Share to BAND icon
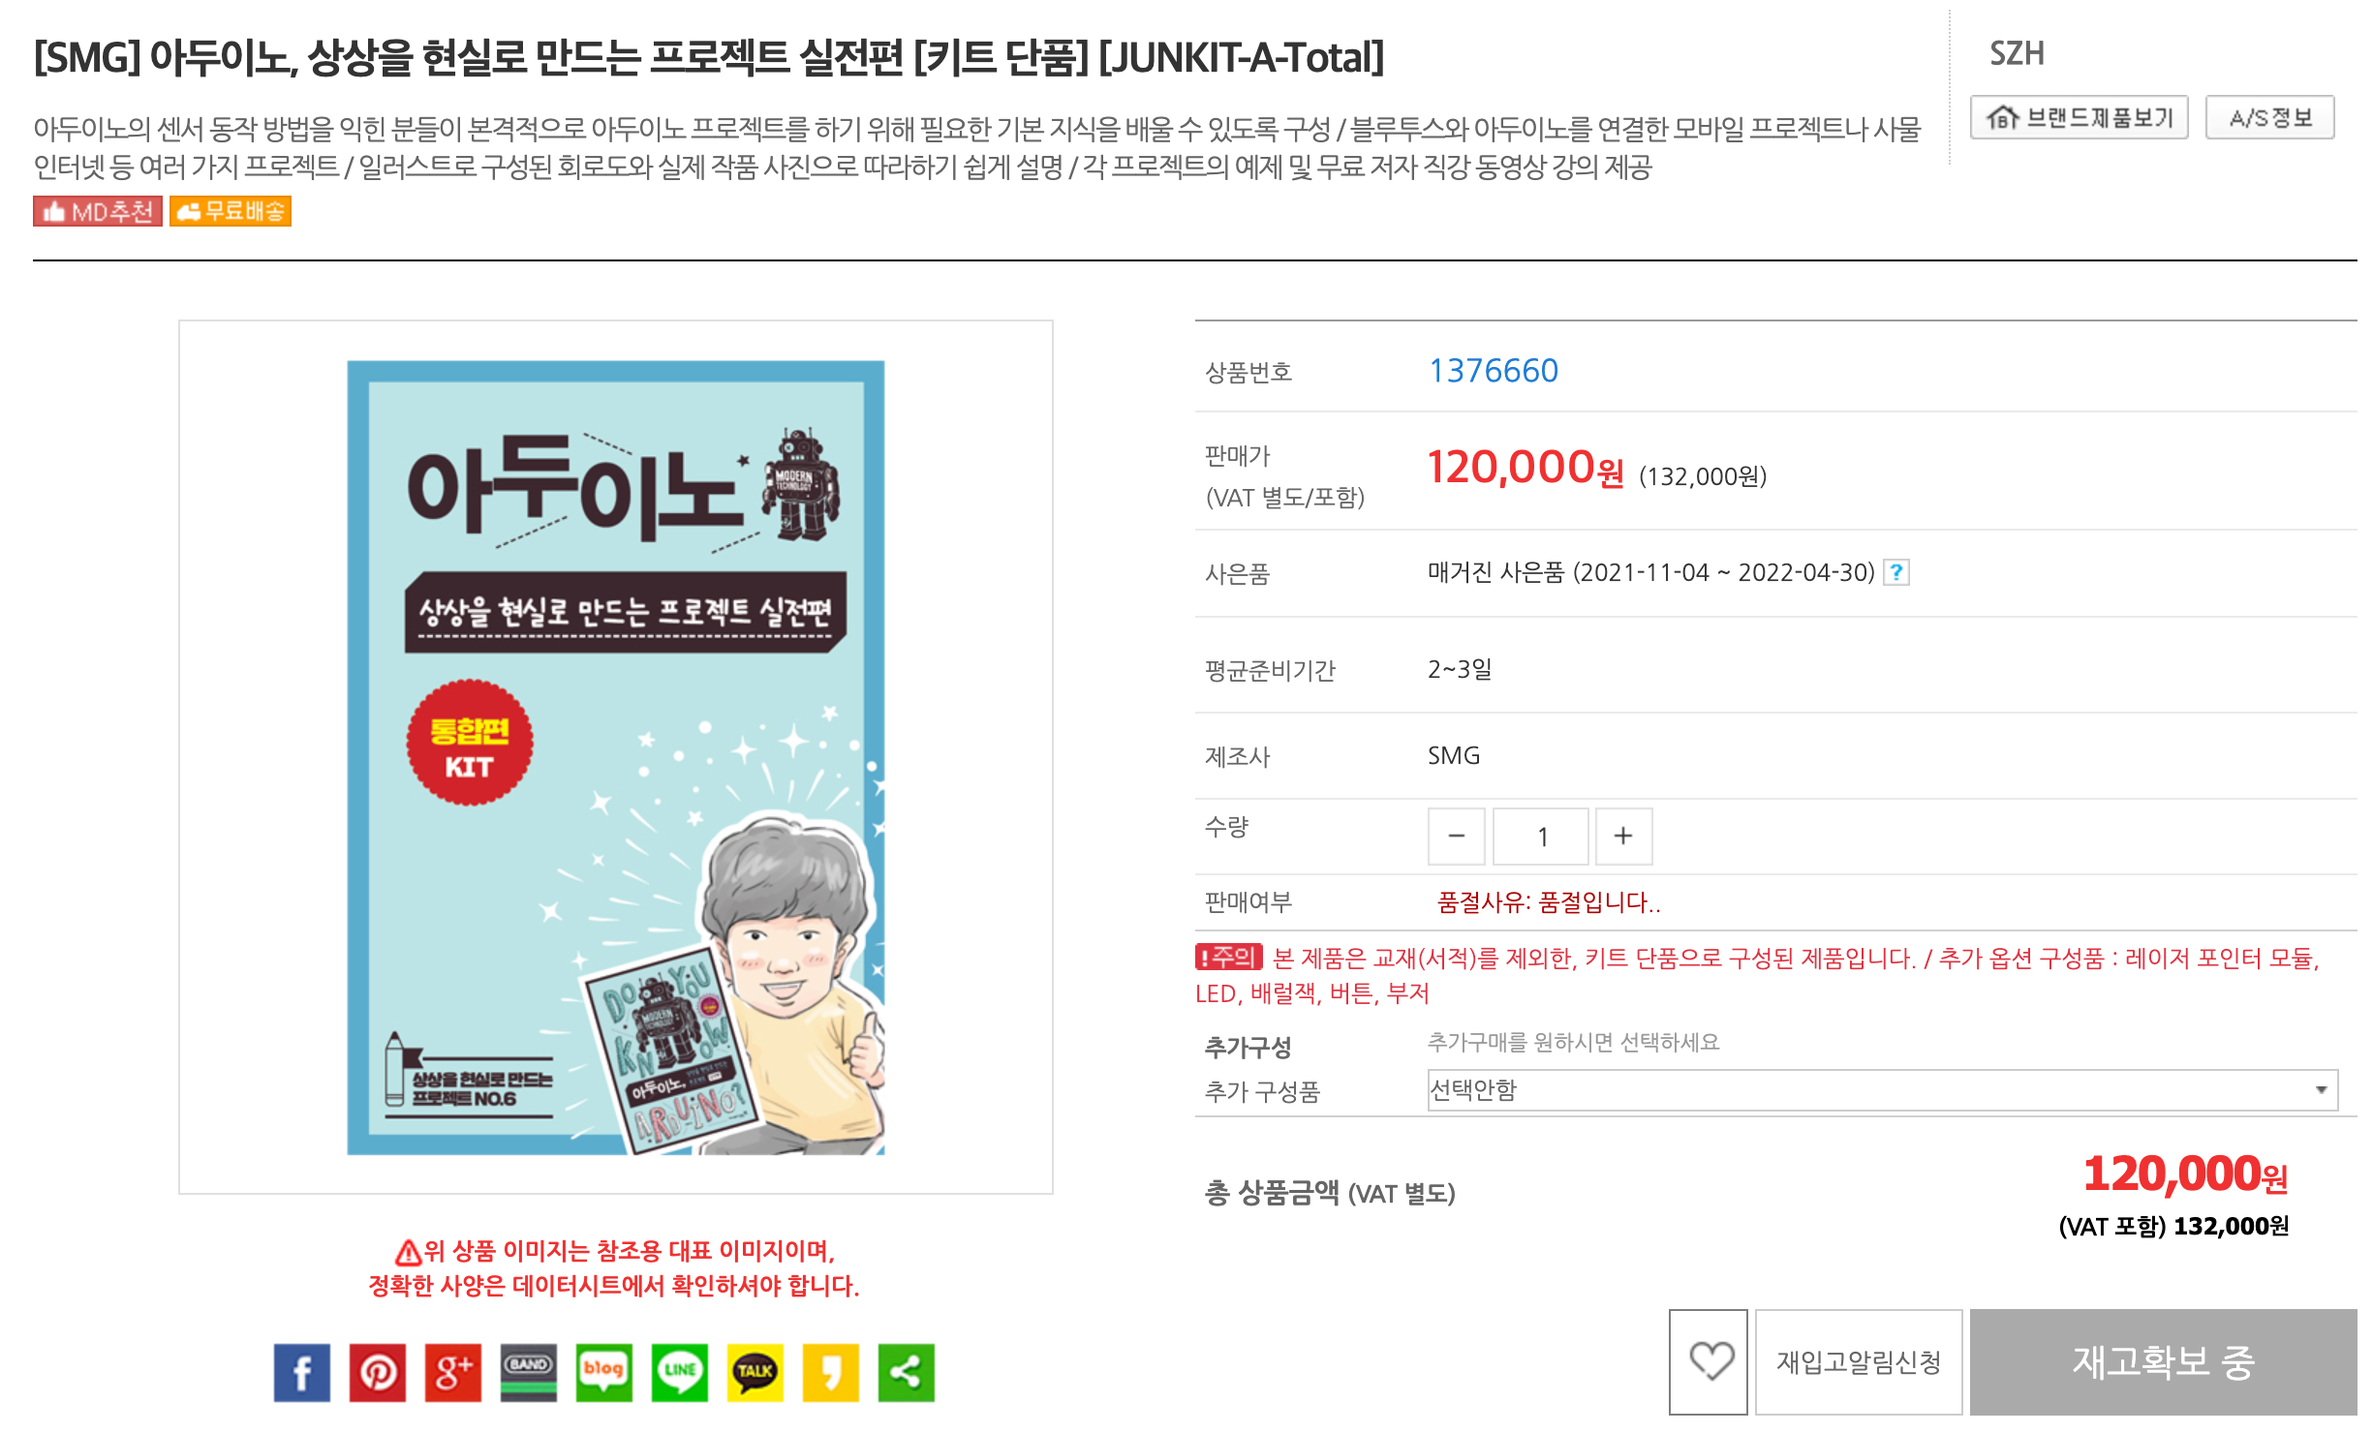Viewport: 2373px width, 1433px height. [528, 1372]
